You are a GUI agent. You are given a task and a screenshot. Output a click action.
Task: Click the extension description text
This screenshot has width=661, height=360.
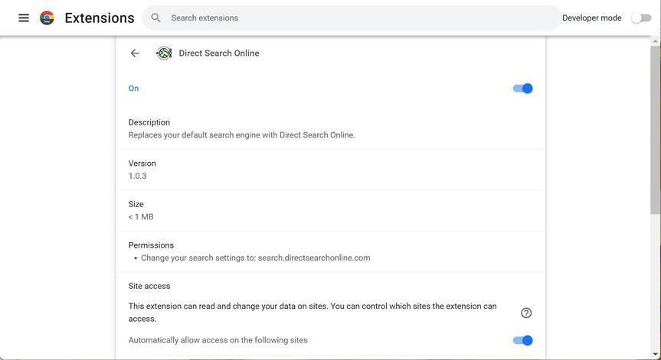click(242, 135)
